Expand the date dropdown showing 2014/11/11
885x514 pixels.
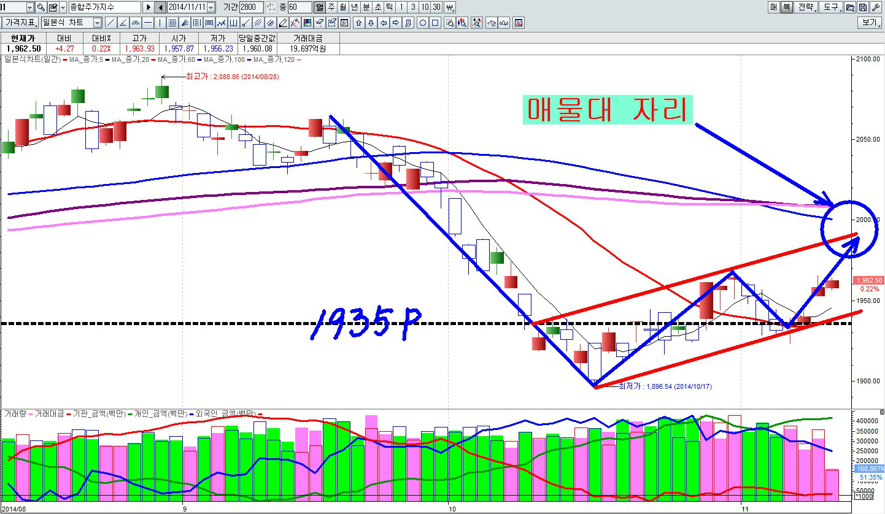(212, 7)
